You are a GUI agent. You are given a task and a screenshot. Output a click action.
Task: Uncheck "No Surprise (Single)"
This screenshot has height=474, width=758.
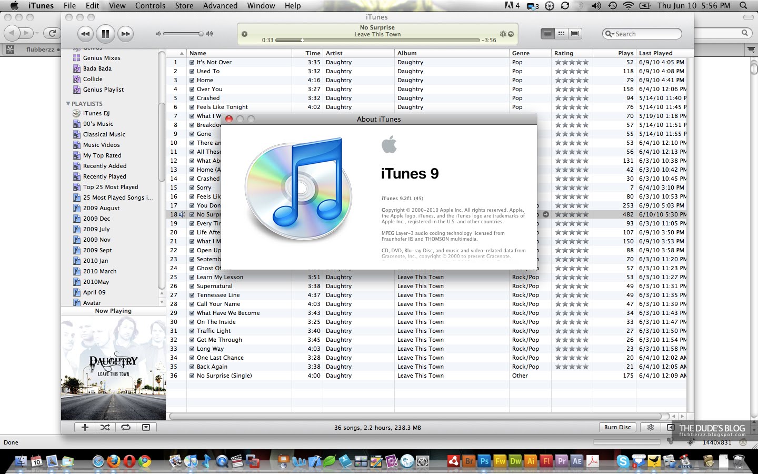191,376
